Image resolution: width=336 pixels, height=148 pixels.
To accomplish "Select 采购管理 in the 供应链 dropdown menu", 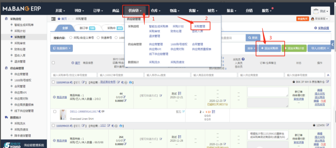I will 200,26.
